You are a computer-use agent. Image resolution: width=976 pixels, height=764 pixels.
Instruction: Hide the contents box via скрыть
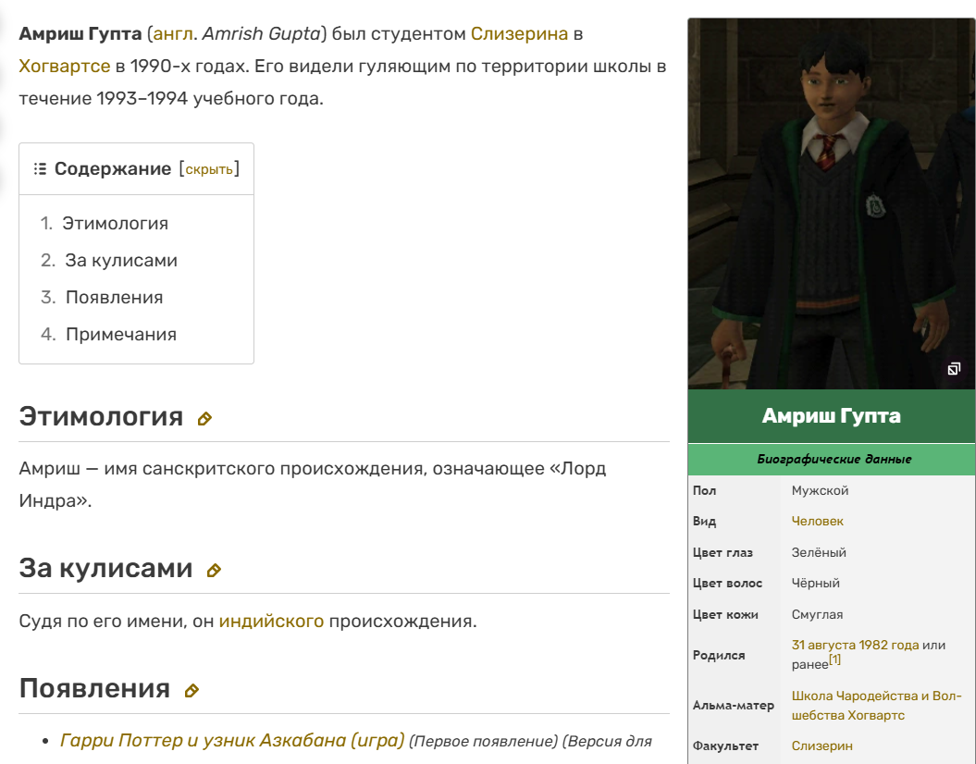(209, 169)
